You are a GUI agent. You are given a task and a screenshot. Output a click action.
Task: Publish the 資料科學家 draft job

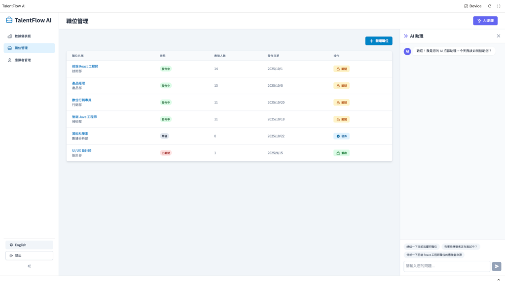click(341, 136)
